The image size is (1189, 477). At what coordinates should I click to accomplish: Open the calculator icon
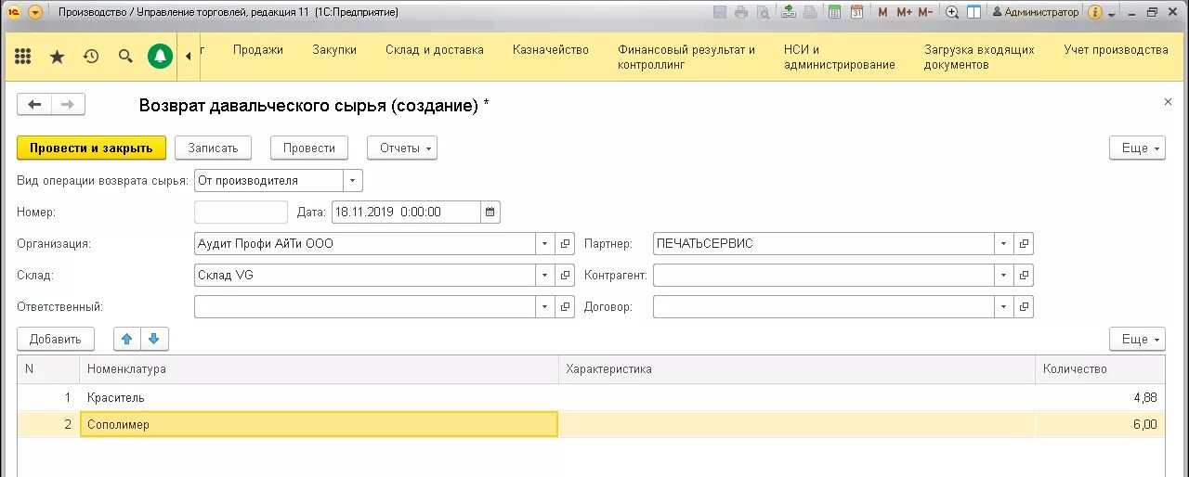[x=835, y=12]
